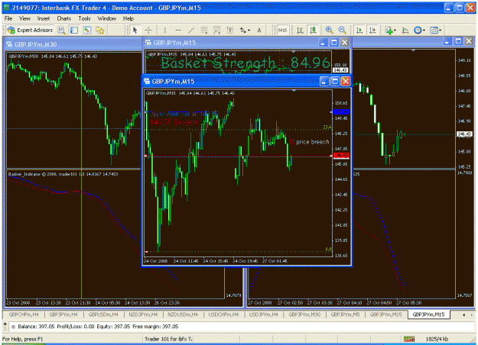Open the Tools menu

click(x=84, y=18)
